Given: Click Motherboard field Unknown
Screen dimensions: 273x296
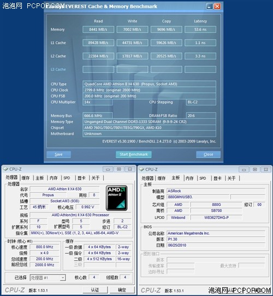Looking at the screenshot, I should 150,134.
